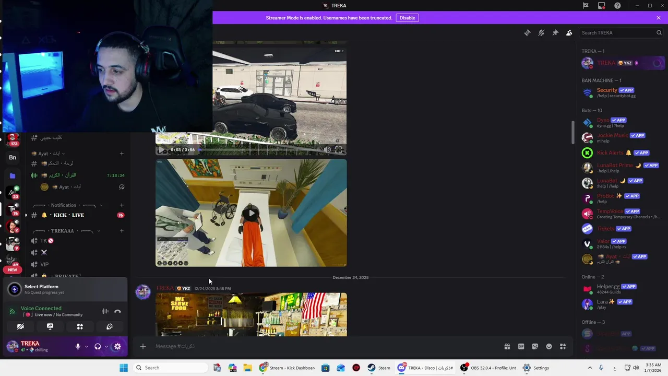Open the gift Nitro icon
Viewport: 668px width, 376px height.
tap(507, 346)
